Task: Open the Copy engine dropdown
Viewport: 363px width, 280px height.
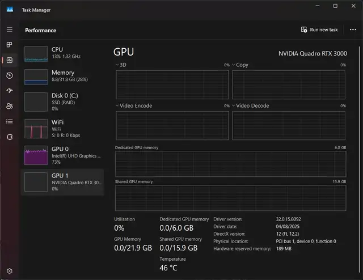Action: (233, 65)
